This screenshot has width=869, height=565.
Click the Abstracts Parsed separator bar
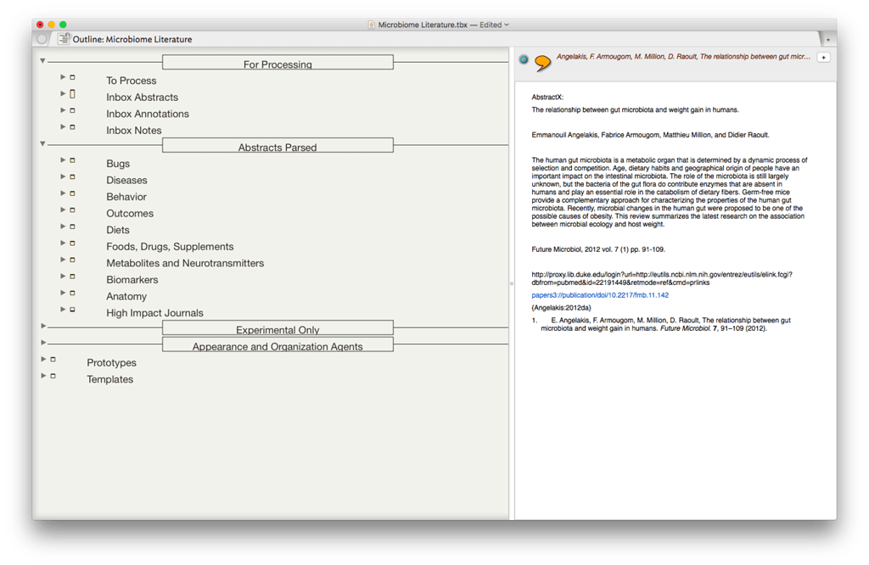click(x=278, y=145)
